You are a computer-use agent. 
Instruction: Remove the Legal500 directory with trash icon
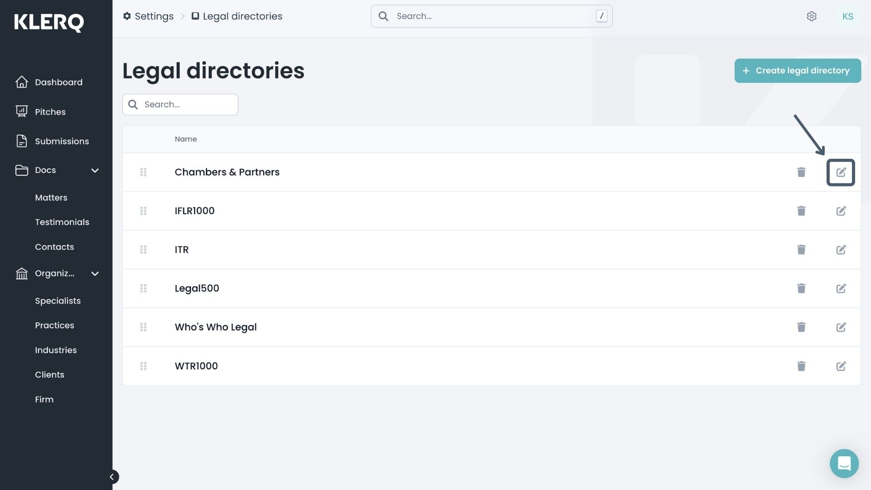coord(801,289)
